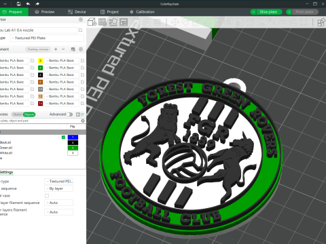Add a filament with the plus icon
Screen dimensions: 326x244
pos(56,49)
